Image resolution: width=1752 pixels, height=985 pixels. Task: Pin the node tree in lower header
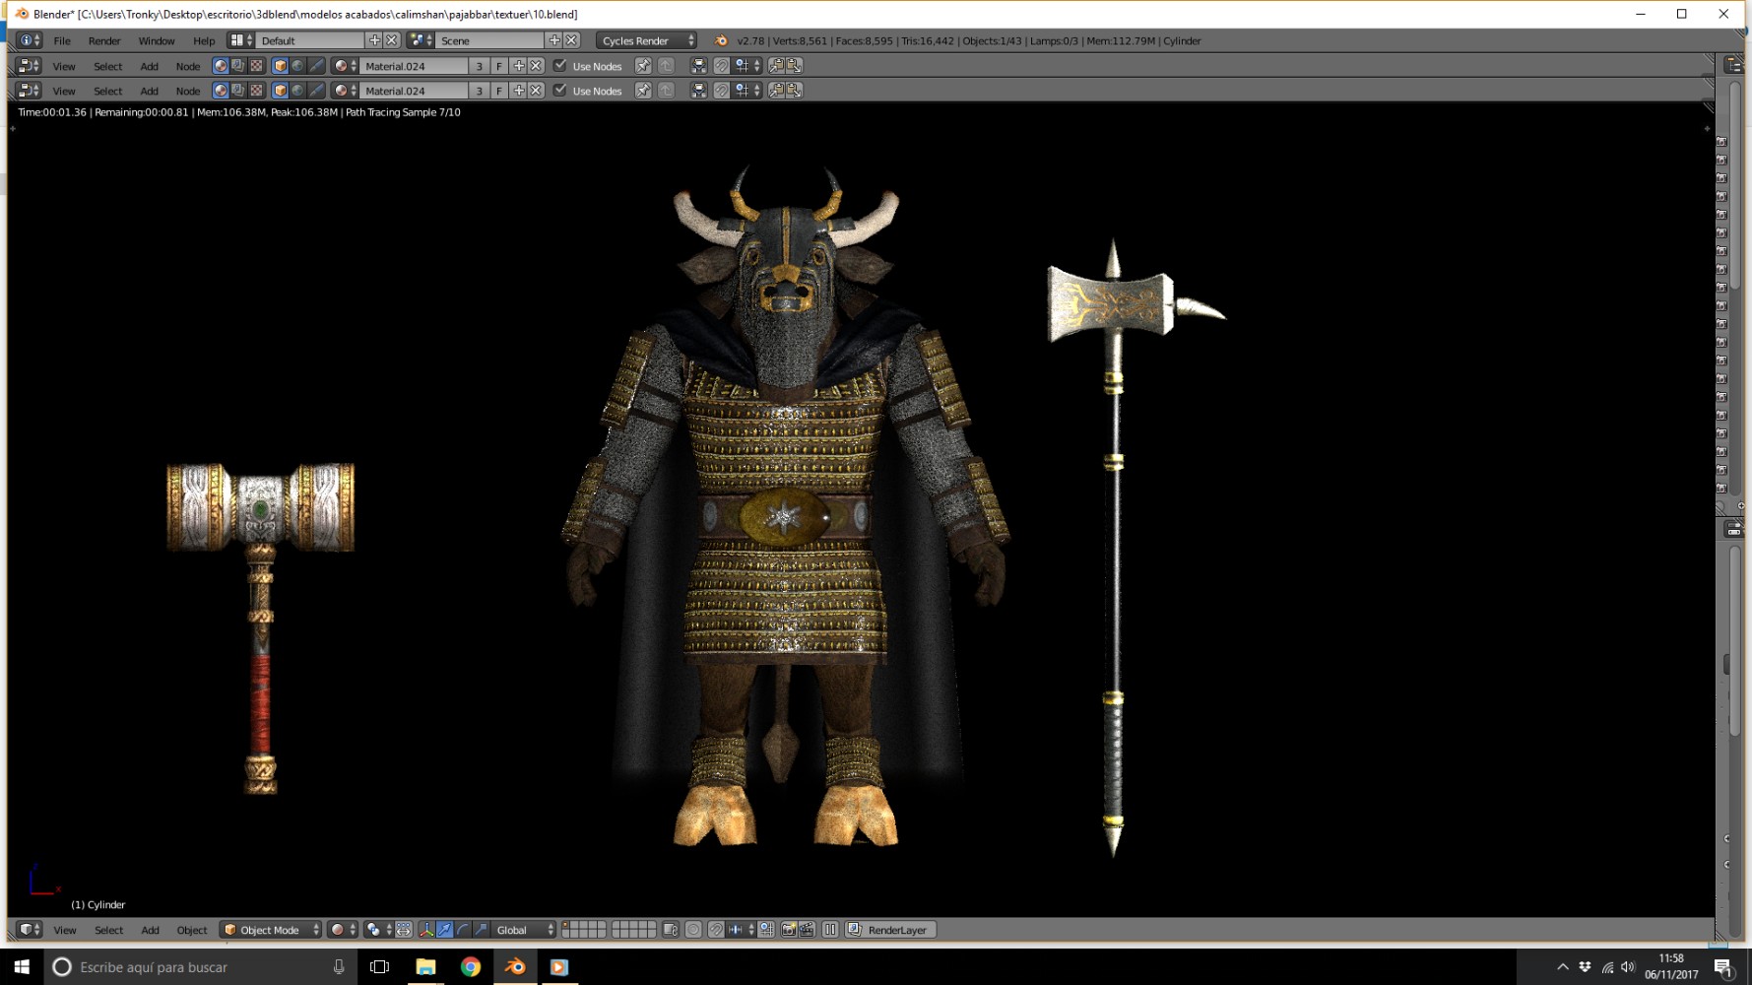643,91
